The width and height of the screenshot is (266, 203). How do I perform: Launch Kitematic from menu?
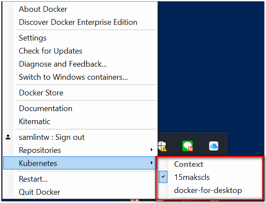click(x=80, y=122)
